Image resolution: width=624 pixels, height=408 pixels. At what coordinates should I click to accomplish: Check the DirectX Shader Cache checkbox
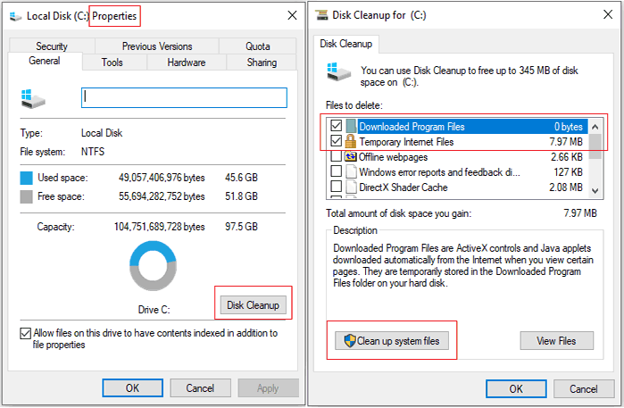[337, 187]
